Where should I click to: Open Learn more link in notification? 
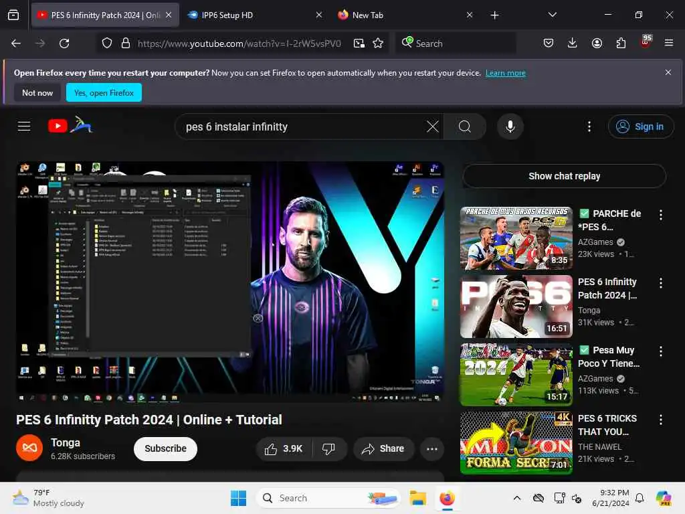tap(506, 73)
